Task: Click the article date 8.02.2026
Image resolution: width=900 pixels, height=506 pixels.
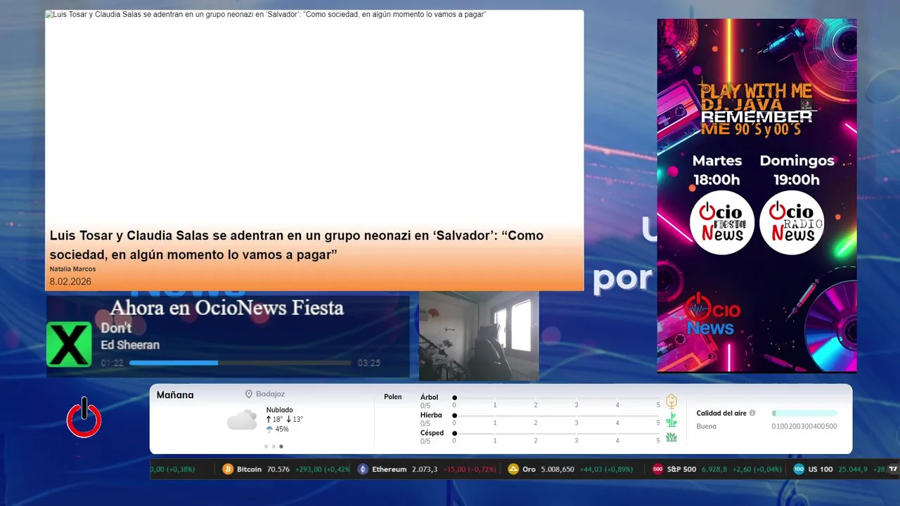Action: click(70, 282)
